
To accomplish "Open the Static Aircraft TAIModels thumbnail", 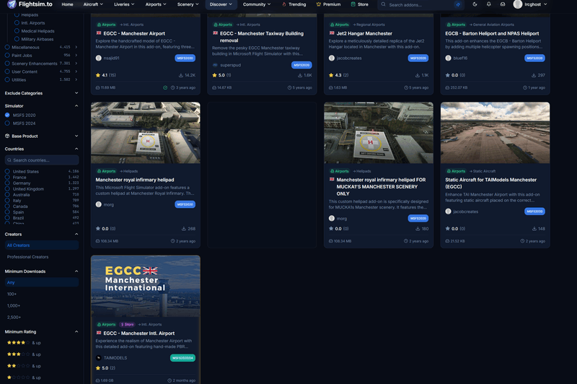I will click(x=495, y=133).
